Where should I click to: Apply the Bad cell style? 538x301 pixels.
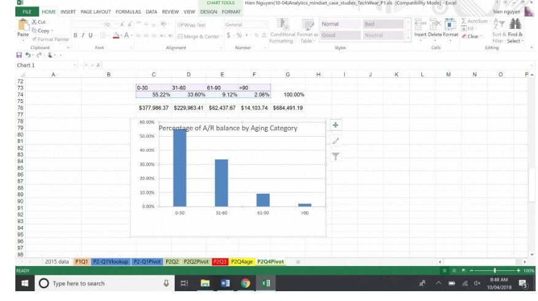click(x=383, y=24)
